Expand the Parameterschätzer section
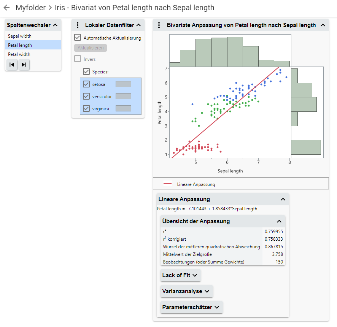Viewport: 337px width, 327px height. pyautogui.click(x=191, y=307)
